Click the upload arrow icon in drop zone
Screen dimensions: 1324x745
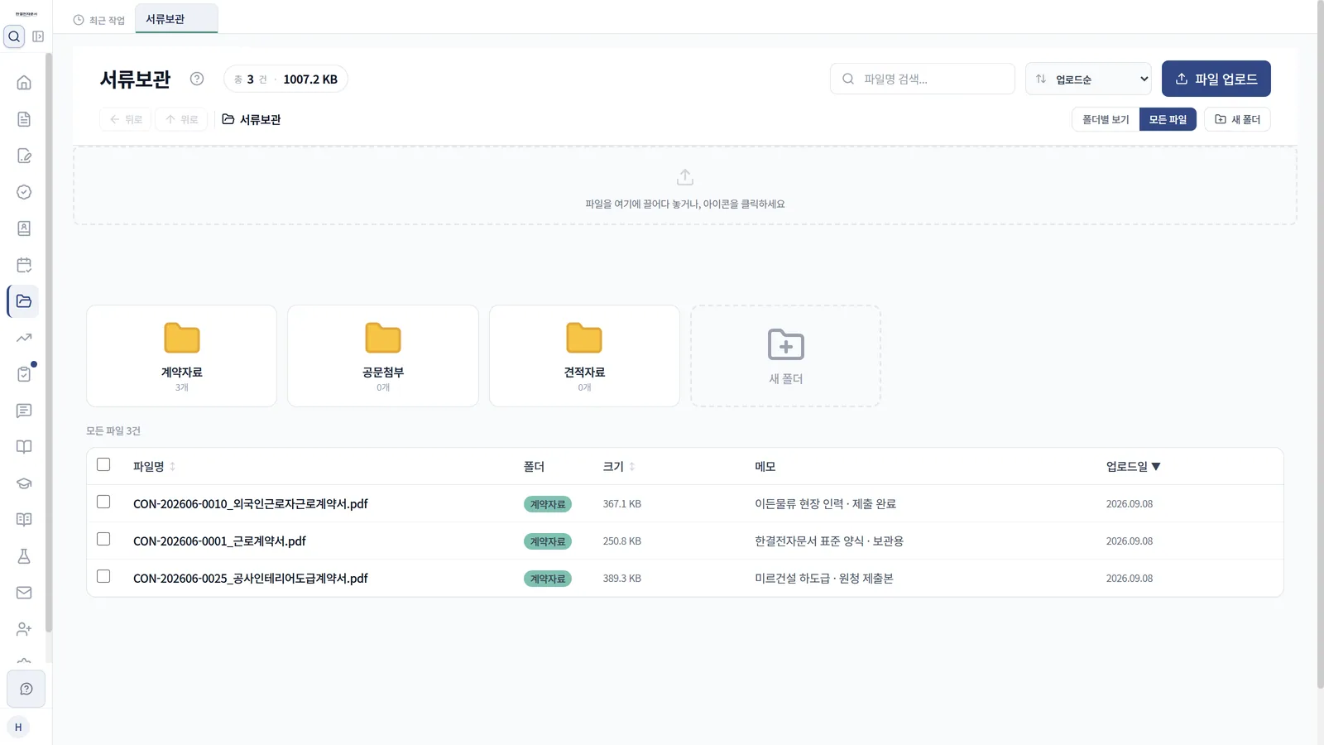685,177
